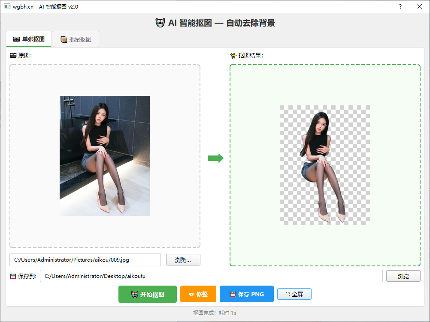Image resolution: width=430 pixels, height=322 pixels.
Task: Switch to the 批量抠图 tab
Action: (76, 39)
